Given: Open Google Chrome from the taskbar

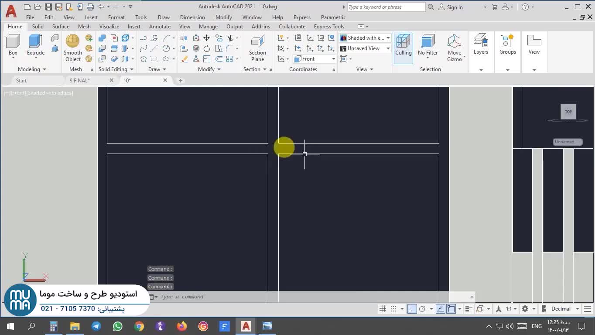Looking at the screenshot, I should click(x=139, y=326).
